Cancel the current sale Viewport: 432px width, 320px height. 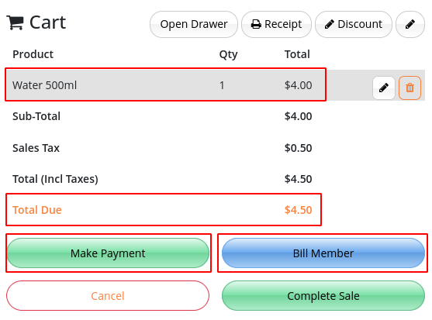click(108, 296)
